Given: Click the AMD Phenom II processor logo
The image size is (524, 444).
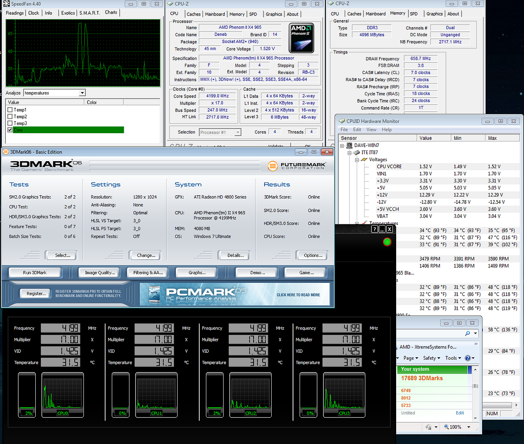Looking at the screenshot, I should [x=301, y=38].
